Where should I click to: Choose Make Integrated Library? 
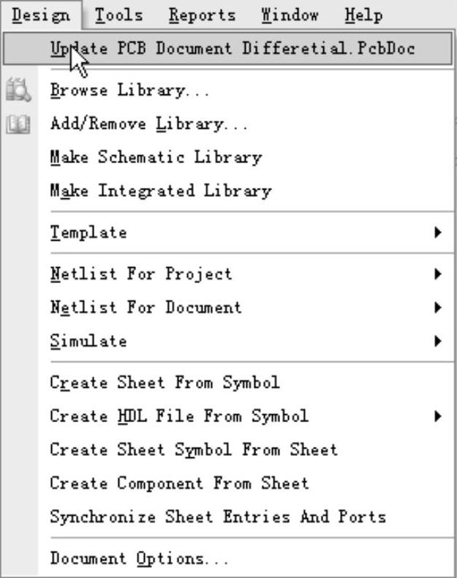point(160,191)
